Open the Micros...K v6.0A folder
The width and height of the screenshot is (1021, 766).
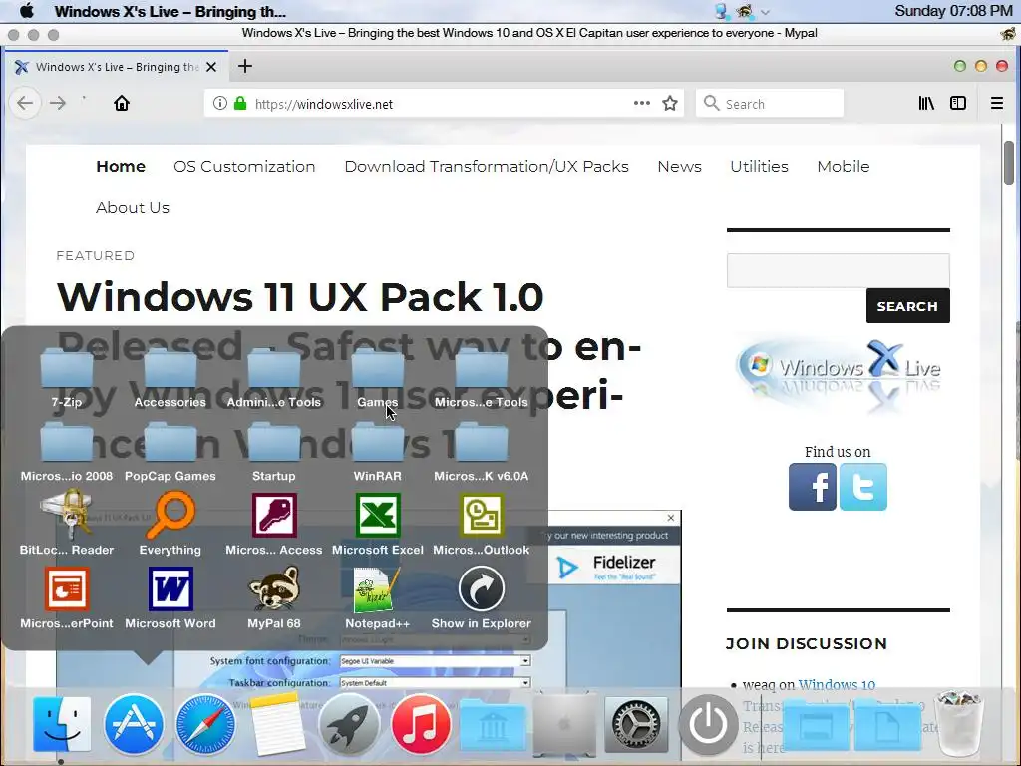pyautogui.click(x=482, y=454)
